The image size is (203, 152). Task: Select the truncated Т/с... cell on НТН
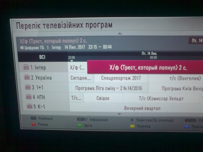pyautogui.click(x=76, y=98)
